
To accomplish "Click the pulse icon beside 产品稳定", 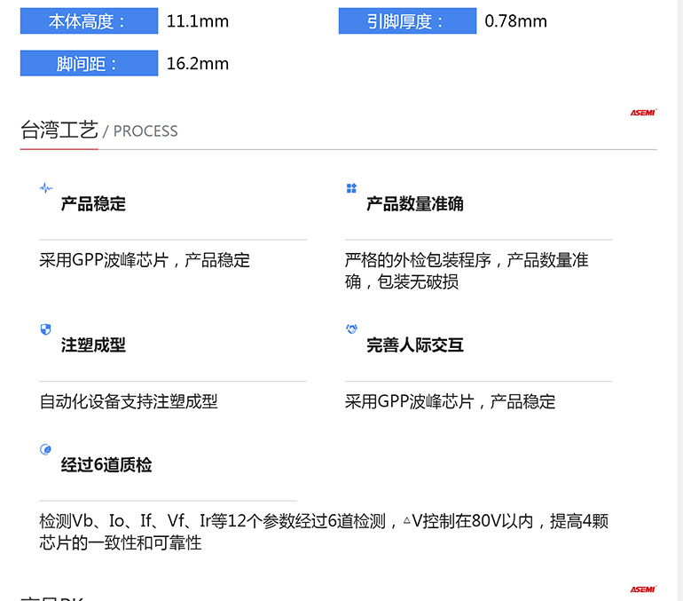I will [x=46, y=188].
